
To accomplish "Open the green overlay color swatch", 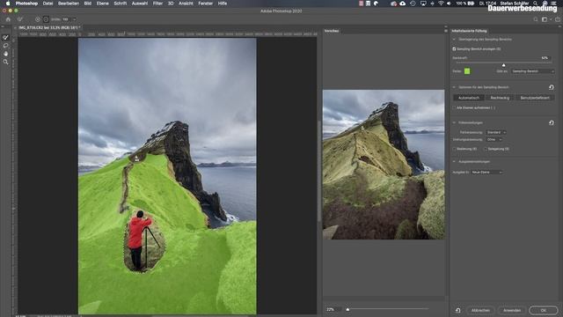I will pyautogui.click(x=467, y=71).
